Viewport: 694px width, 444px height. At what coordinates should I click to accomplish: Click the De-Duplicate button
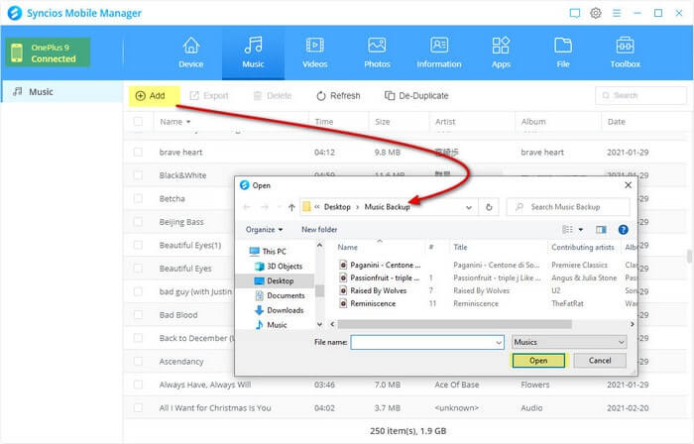pyautogui.click(x=416, y=96)
